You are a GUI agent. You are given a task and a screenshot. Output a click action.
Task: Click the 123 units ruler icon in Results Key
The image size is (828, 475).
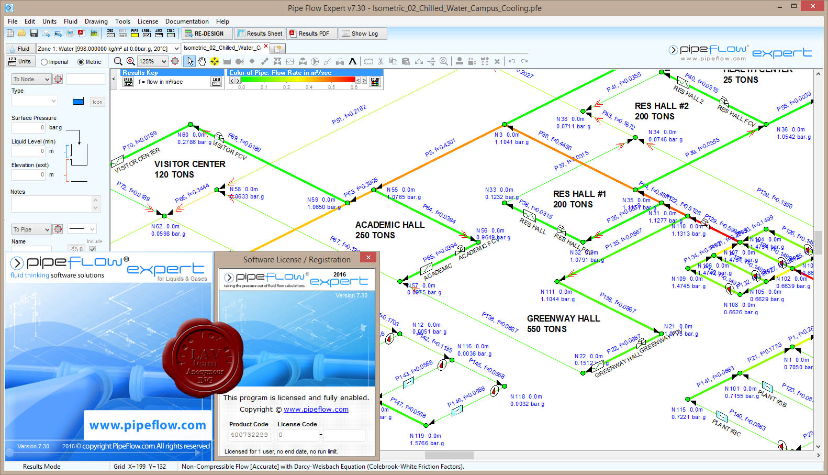pyautogui.click(x=216, y=82)
